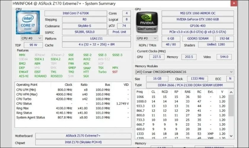Click the Skylake-S codename field
249x148 pixels.
coord(84,26)
